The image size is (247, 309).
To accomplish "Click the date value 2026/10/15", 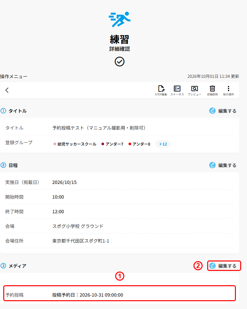I will point(64,182).
